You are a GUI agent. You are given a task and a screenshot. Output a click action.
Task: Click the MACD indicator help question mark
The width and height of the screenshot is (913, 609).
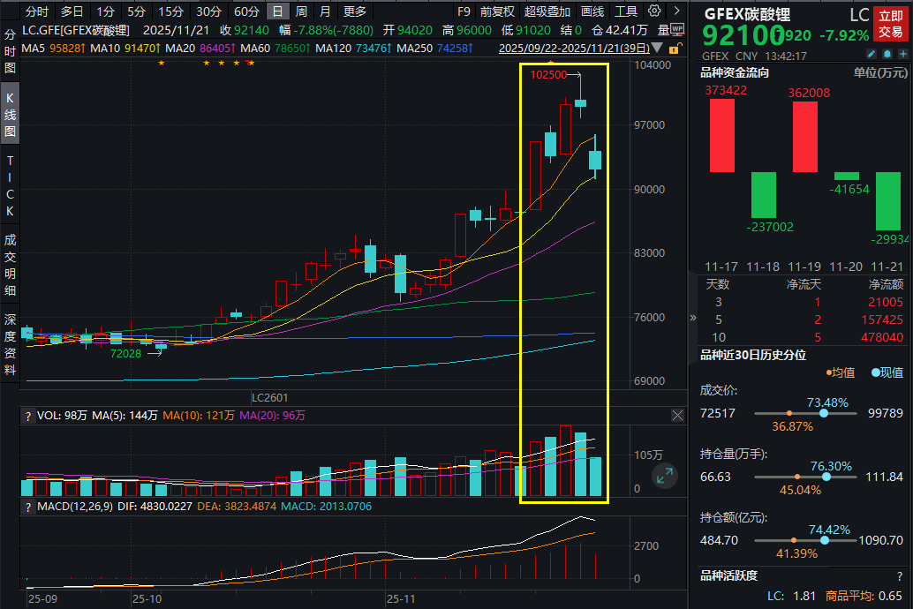point(27,507)
